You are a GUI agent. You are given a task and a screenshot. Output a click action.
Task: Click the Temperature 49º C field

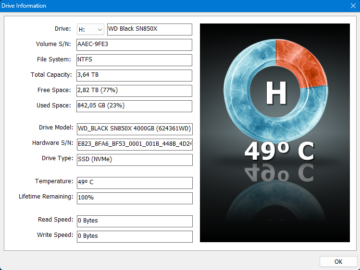(x=134, y=183)
